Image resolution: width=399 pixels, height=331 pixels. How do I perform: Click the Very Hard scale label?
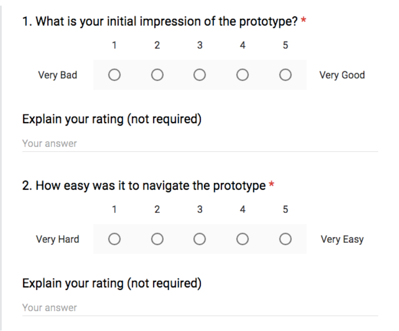58,239
